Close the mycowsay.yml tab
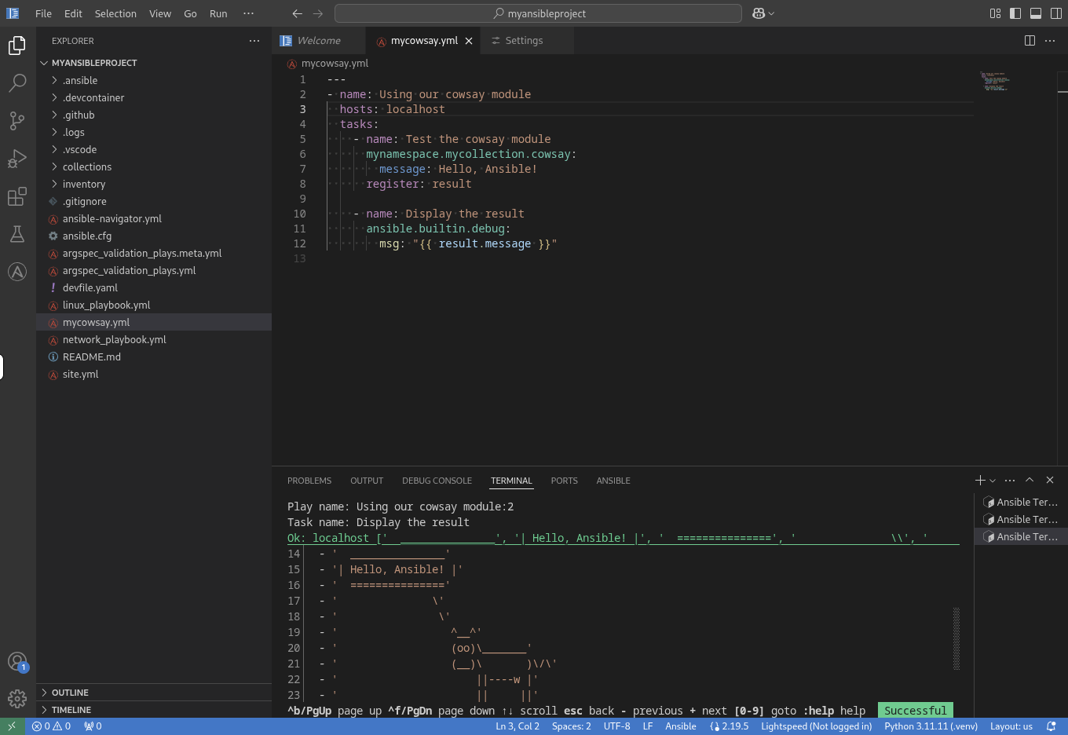 (469, 41)
